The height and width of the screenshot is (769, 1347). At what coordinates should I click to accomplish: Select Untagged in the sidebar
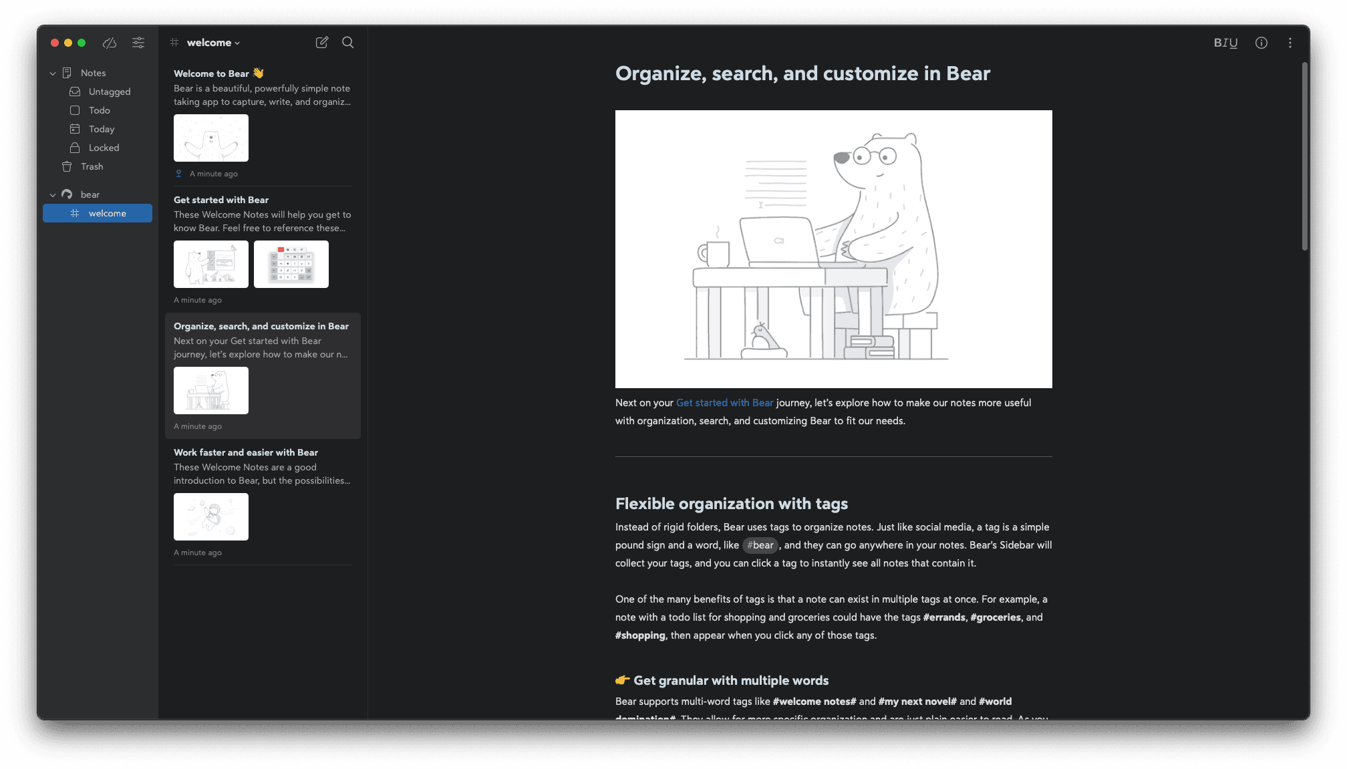pos(98,92)
